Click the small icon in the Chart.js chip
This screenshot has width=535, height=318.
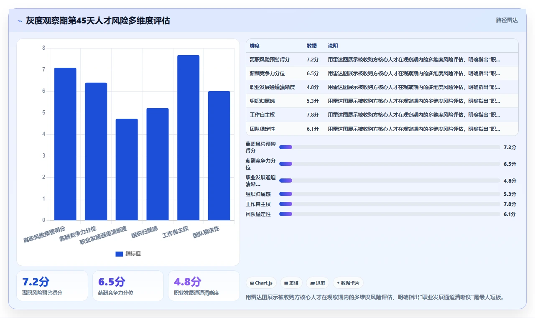click(252, 283)
